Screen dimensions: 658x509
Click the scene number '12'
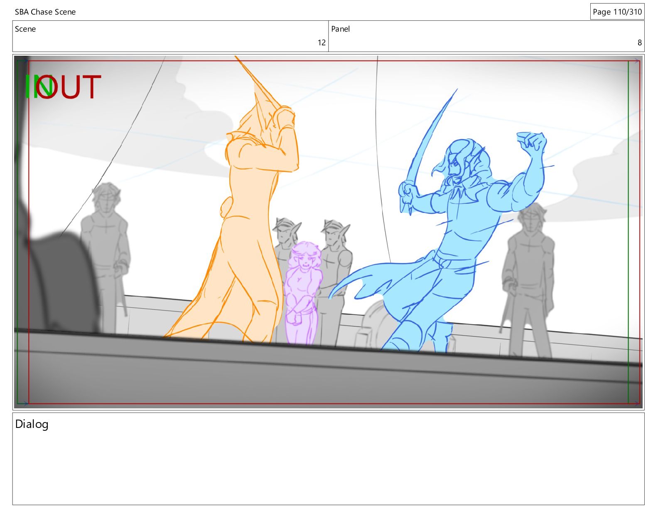coord(322,42)
